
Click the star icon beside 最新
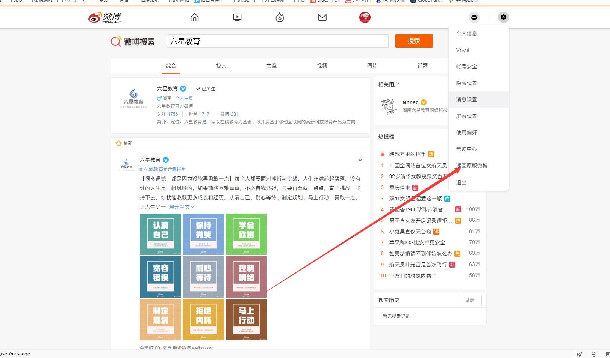click(x=118, y=143)
